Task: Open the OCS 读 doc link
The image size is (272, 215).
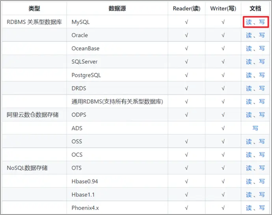Action: tap(249, 154)
